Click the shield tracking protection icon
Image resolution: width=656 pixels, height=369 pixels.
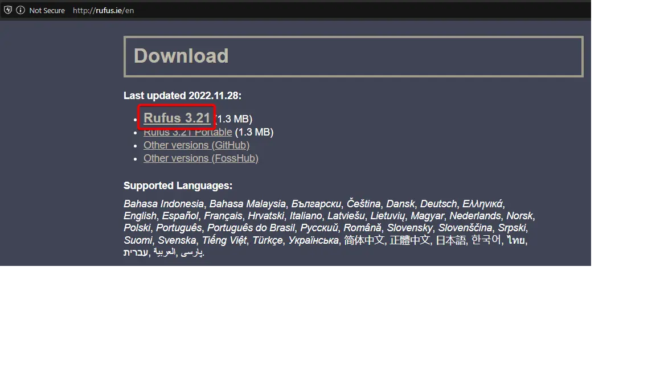(8, 10)
